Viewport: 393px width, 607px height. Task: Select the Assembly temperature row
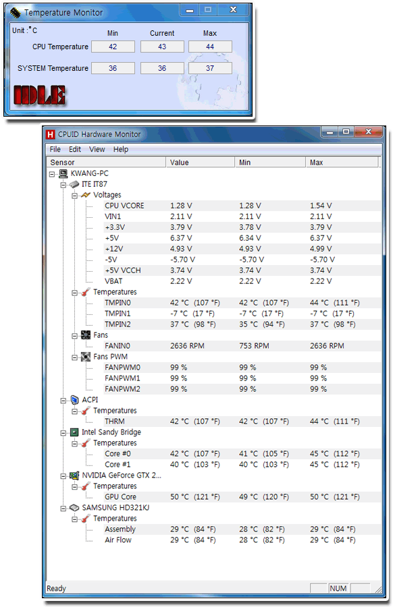tap(242, 529)
